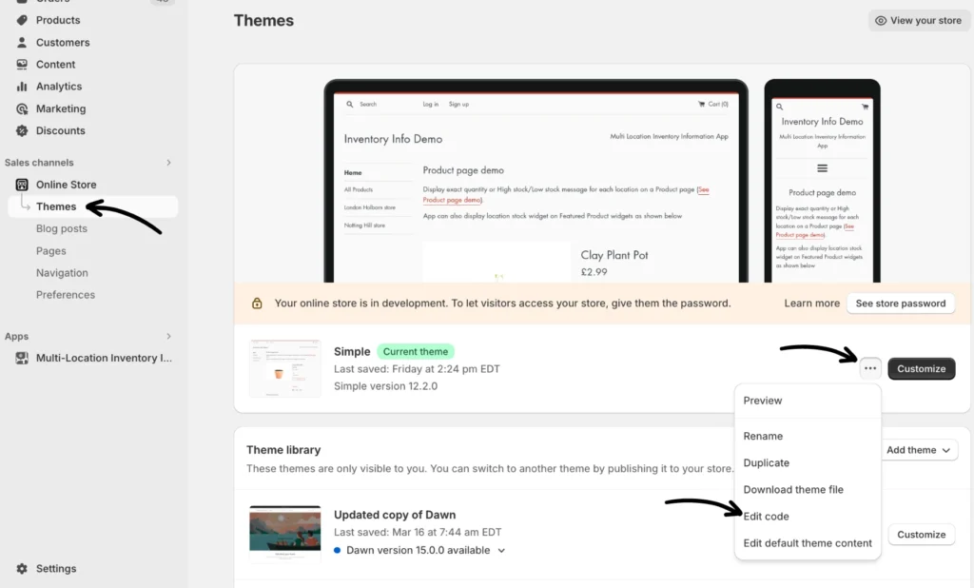Click the Discounts badge icon
The width and height of the screenshot is (974, 588).
tap(22, 131)
